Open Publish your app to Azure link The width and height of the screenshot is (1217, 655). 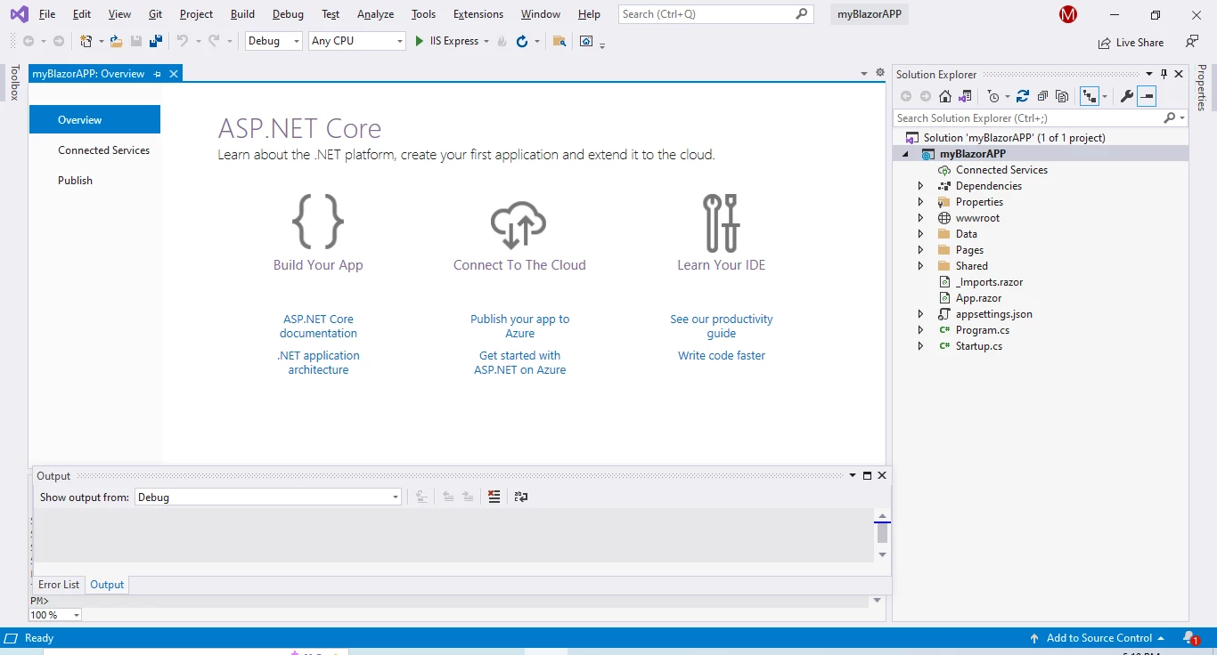[x=519, y=326]
